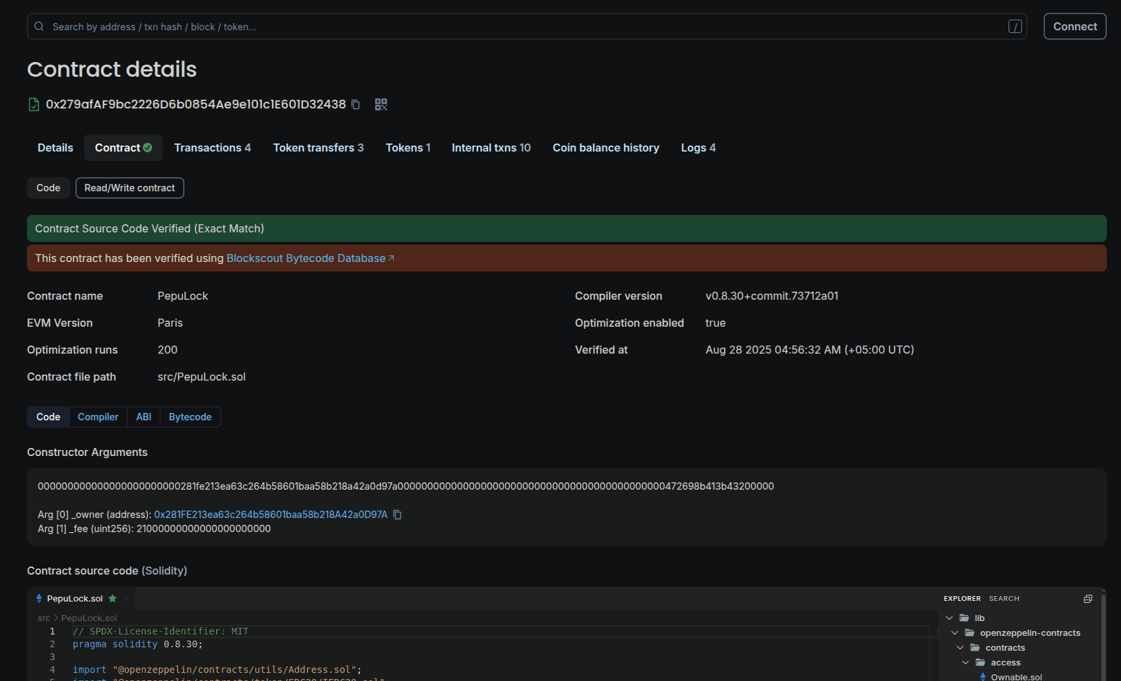
Task: Open split view in the code explorer panel
Action: [x=1088, y=598]
